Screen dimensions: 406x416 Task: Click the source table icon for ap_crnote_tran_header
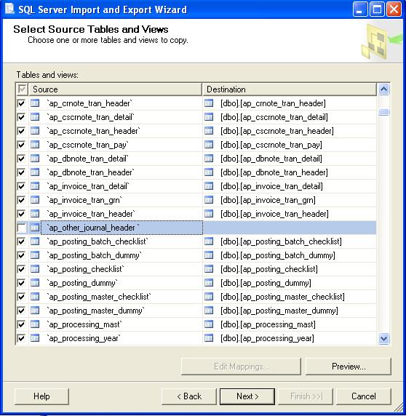(35, 103)
